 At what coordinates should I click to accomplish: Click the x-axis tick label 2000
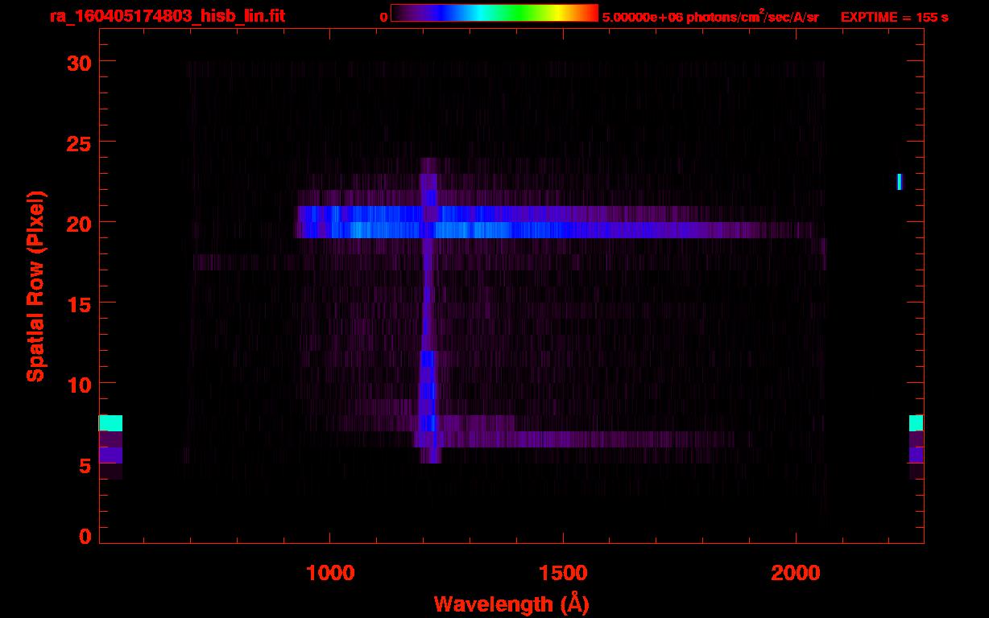pyautogui.click(x=796, y=573)
